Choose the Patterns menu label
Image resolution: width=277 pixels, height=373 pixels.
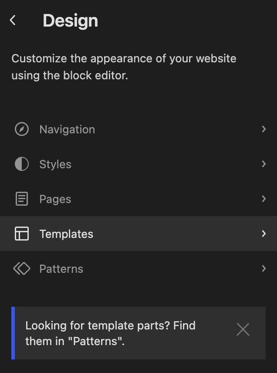pyautogui.click(x=61, y=269)
